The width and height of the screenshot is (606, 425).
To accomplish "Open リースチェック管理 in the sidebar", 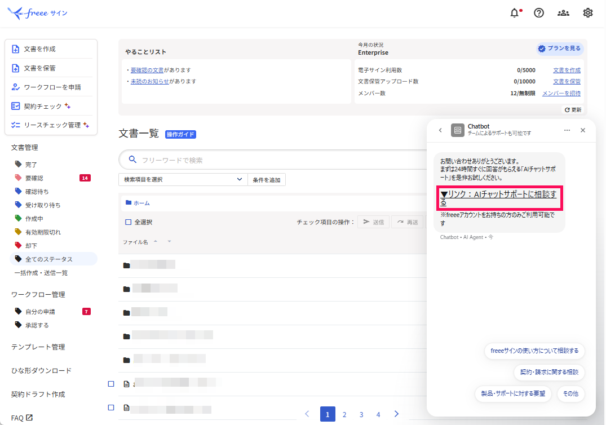I will [51, 125].
